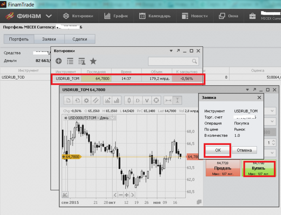Expand the first order panel dropdown

(272, 111)
